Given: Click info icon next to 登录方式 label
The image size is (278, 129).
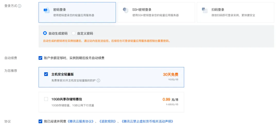Looking at the screenshot, I should (20, 6).
